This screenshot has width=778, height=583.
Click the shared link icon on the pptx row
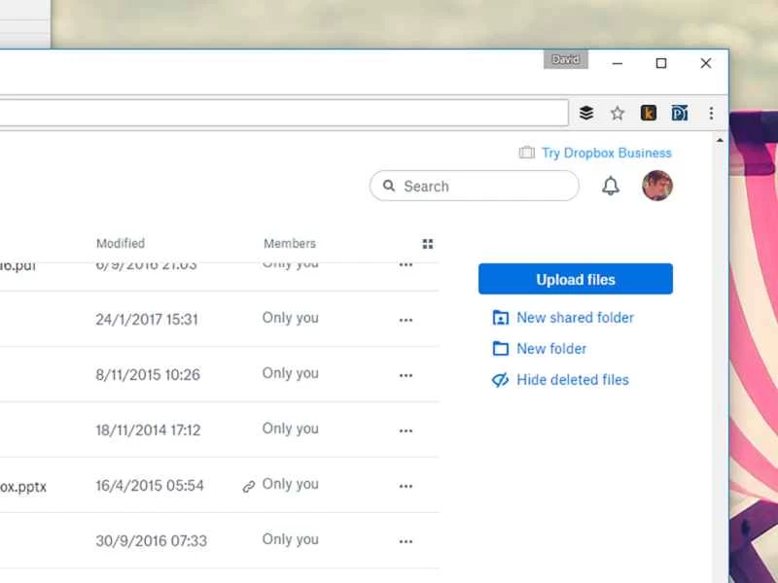(250, 485)
